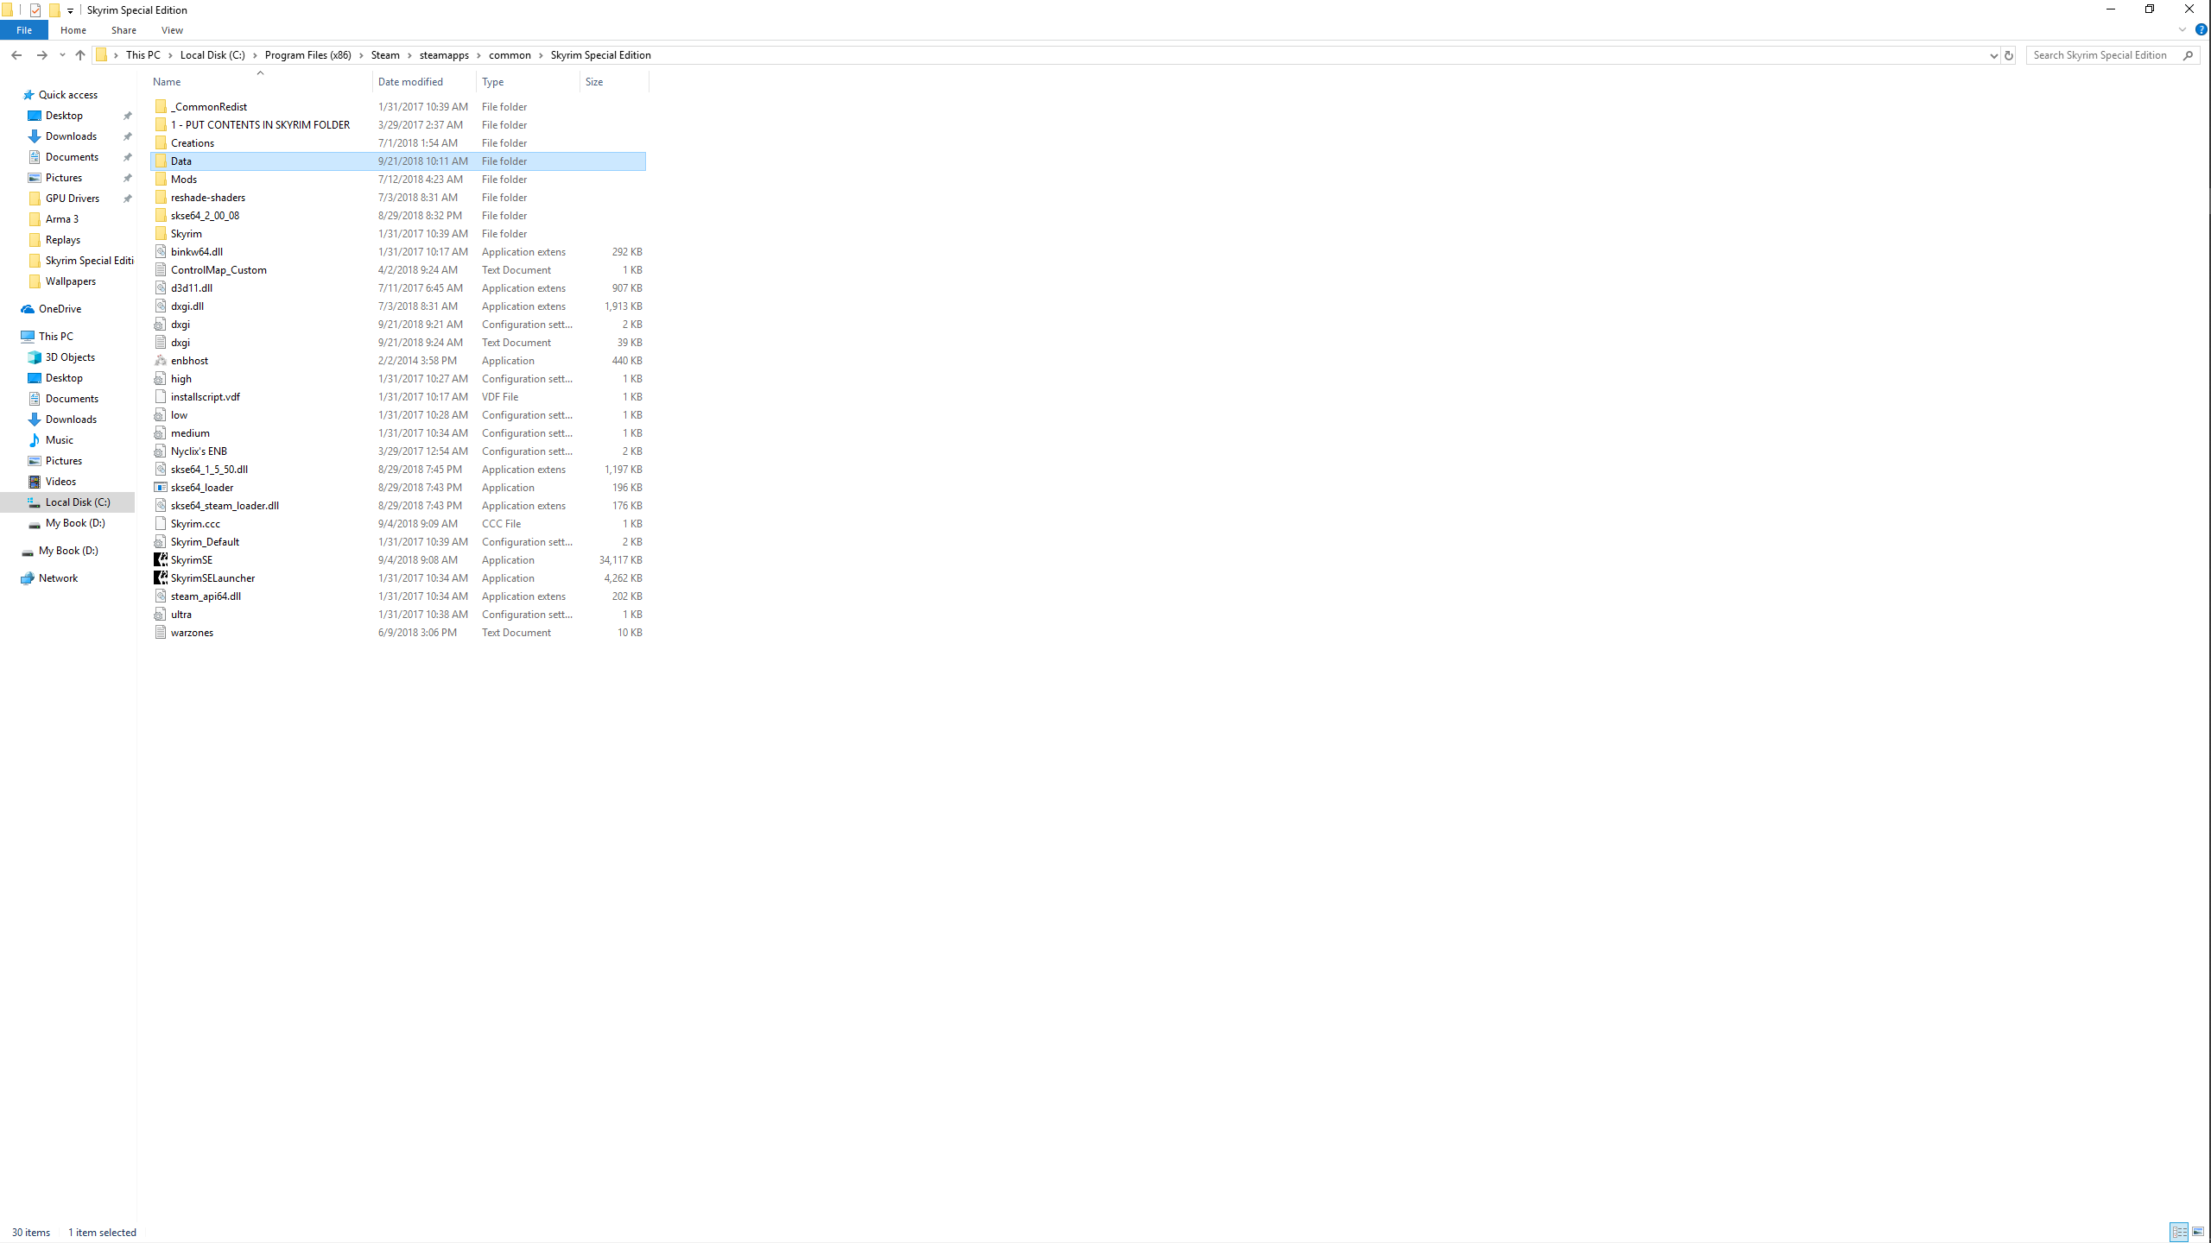Switch to details view button
The height and width of the screenshot is (1243, 2211).
pyautogui.click(x=2179, y=1232)
